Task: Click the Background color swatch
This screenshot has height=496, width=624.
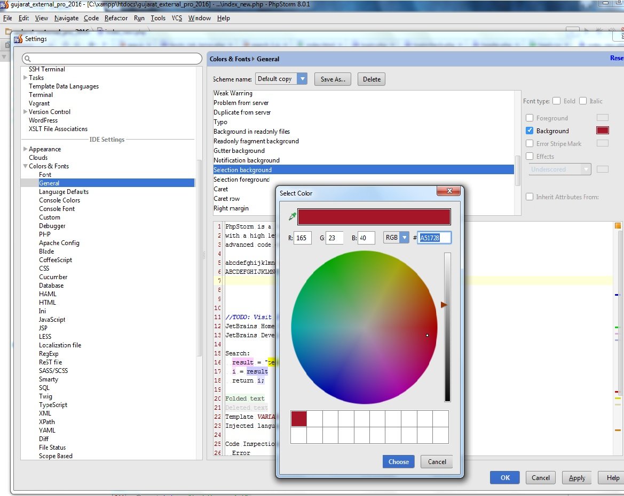Action: pos(602,131)
